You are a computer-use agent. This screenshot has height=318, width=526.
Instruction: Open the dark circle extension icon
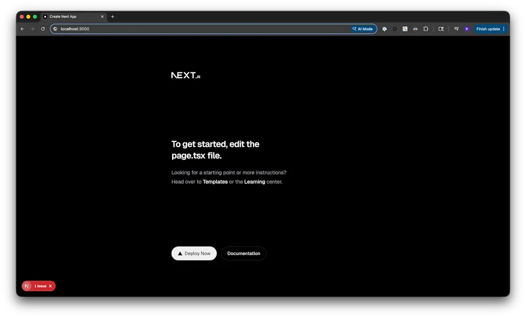[x=395, y=29]
